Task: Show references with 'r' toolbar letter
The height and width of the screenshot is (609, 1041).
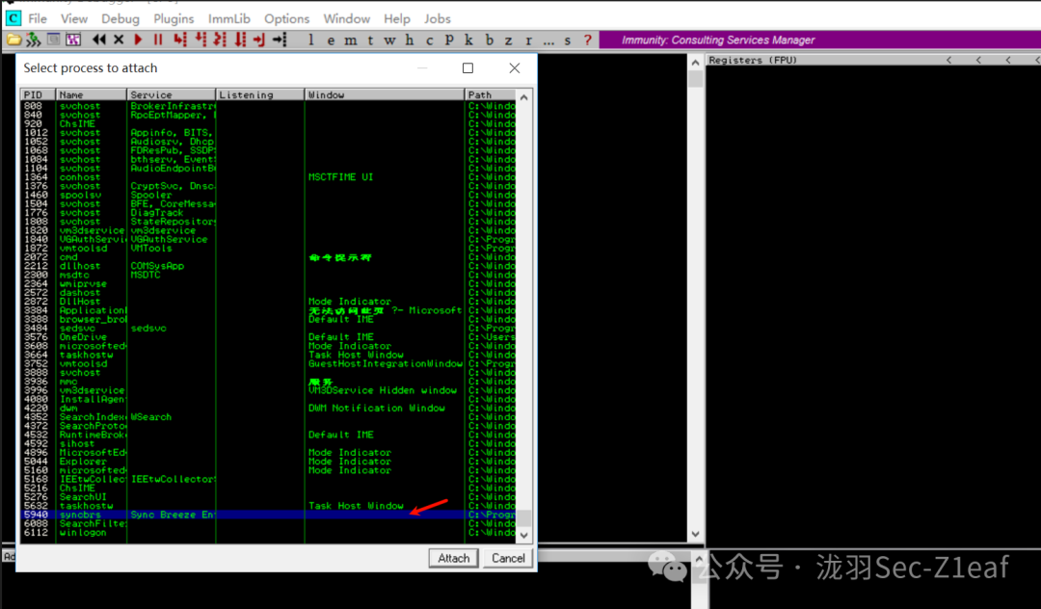Action: (528, 40)
